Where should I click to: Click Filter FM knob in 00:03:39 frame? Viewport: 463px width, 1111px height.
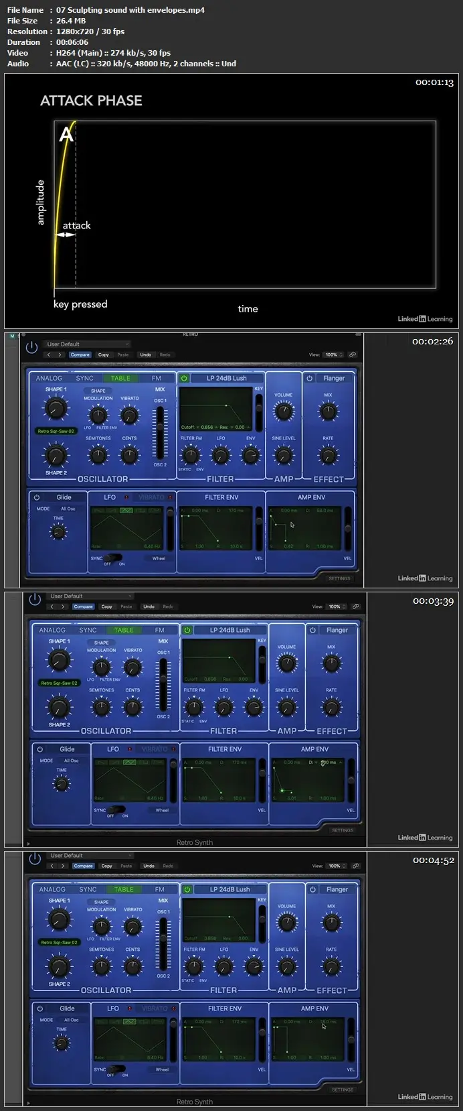pos(194,707)
